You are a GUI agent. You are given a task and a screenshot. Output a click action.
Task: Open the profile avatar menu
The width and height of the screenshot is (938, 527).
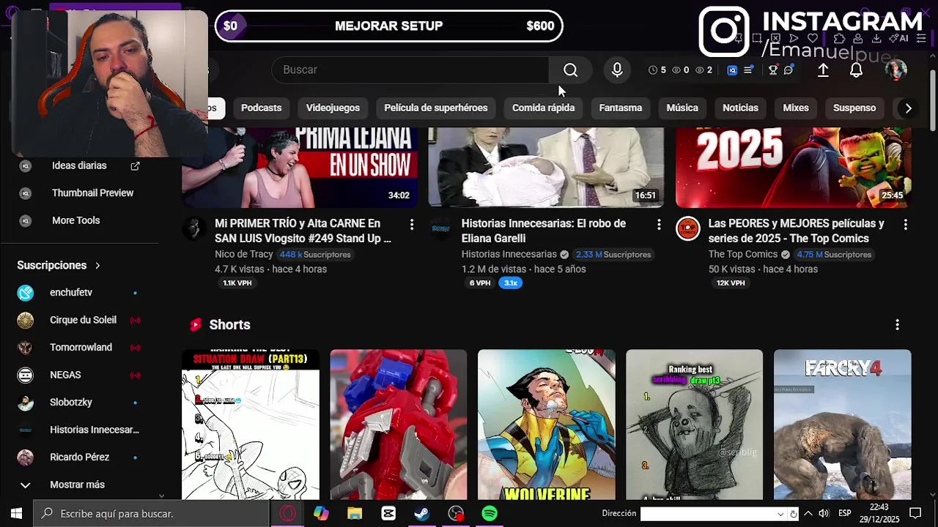[895, 70]
